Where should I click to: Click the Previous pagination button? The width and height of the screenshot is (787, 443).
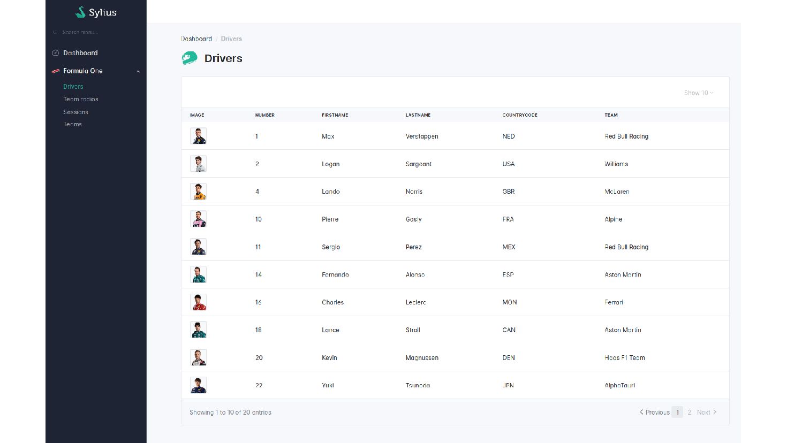(x=655, y=413)
